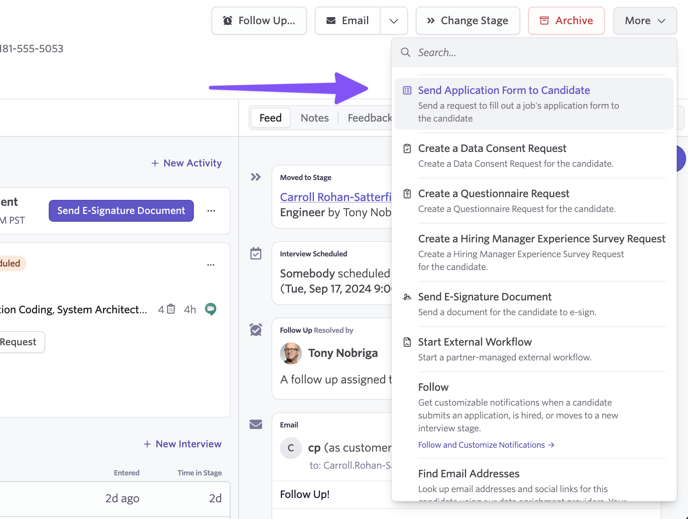Click the Email button

348,21
